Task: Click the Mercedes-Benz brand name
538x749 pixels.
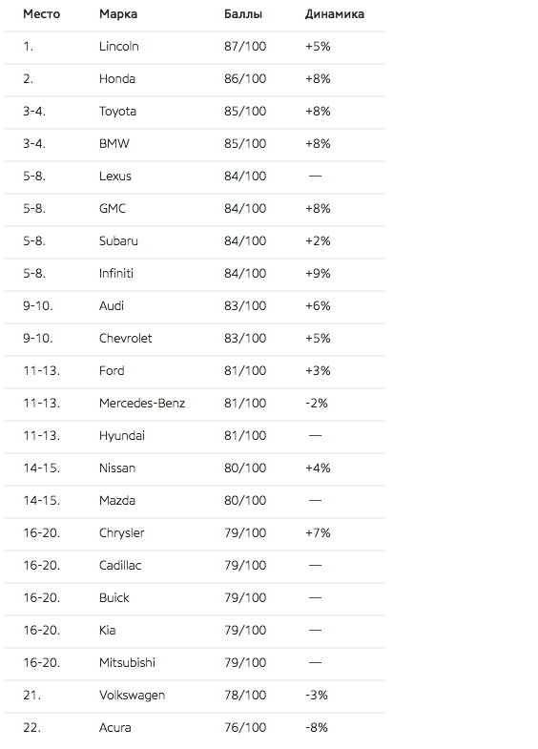Action: point(142,404)
